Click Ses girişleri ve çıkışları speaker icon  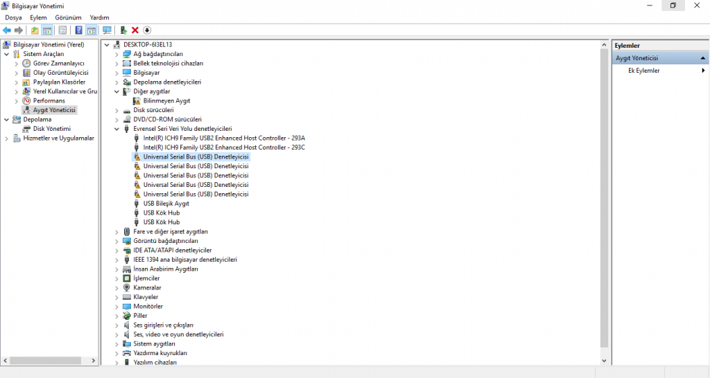point(127,325)
